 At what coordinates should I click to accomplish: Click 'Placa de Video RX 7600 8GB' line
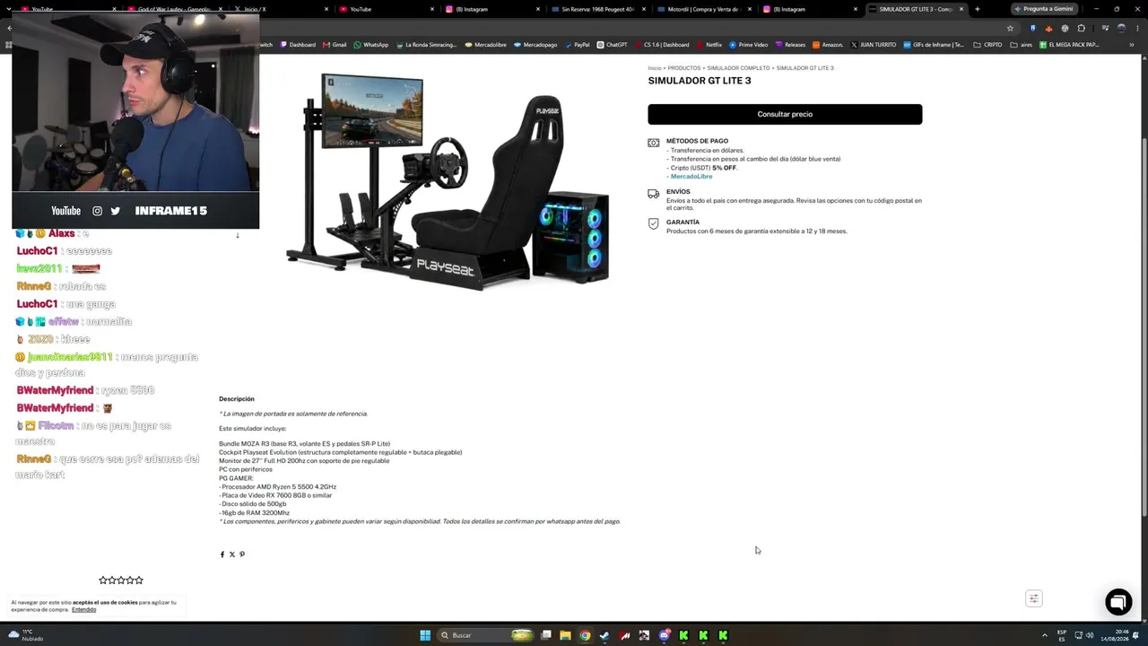(275, 495)
